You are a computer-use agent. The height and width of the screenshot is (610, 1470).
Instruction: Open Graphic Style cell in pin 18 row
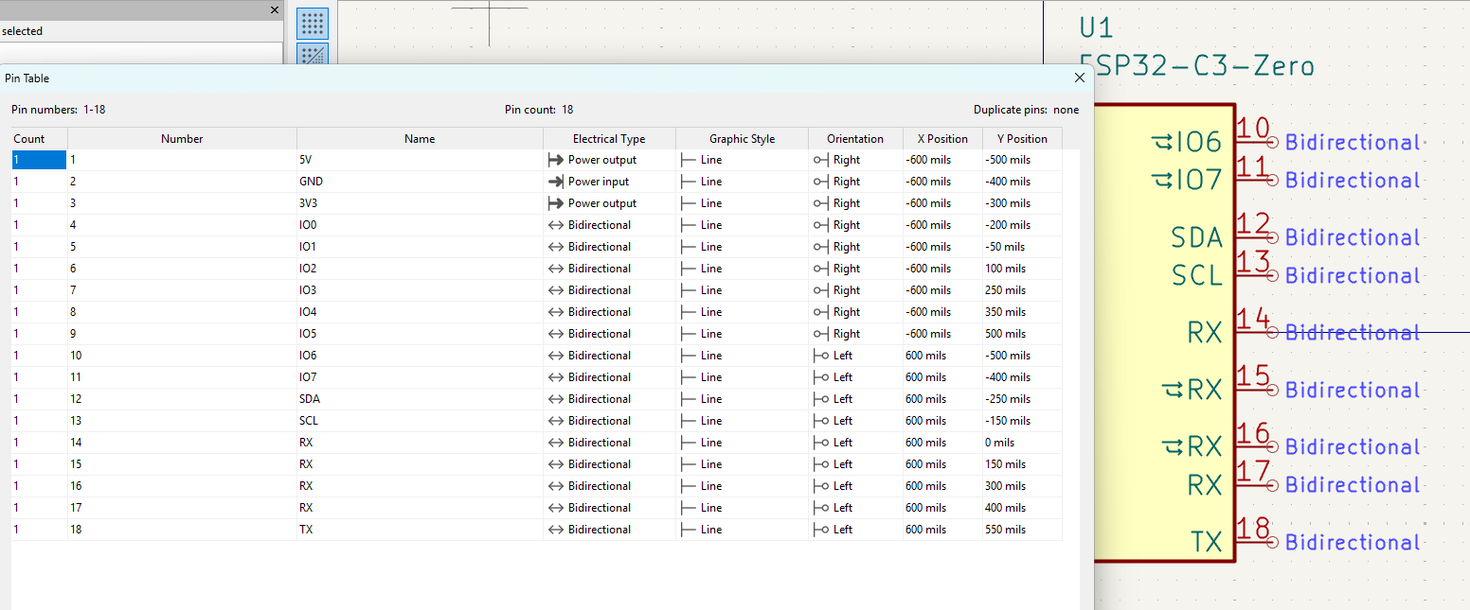tap(742, 530)
